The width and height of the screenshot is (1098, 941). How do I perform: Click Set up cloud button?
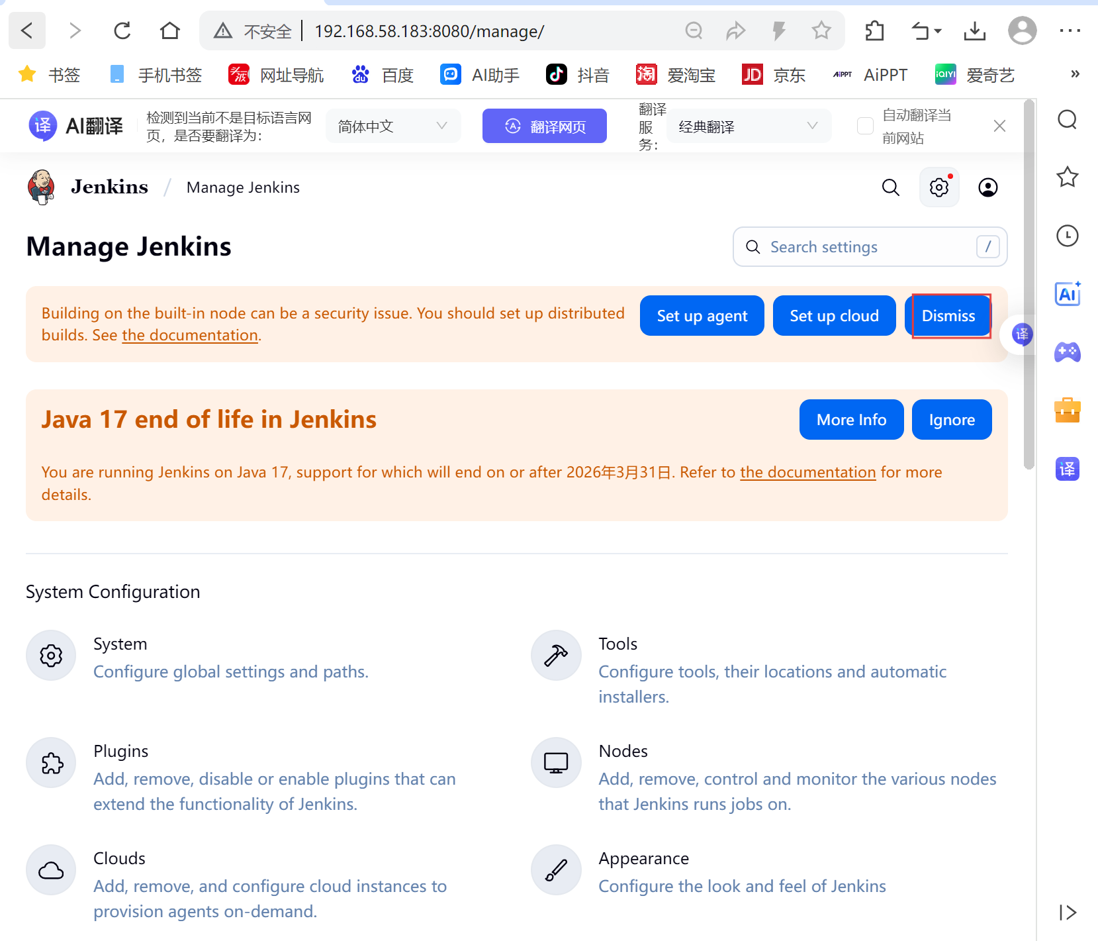pyautogui.click(x=835, y=316)
